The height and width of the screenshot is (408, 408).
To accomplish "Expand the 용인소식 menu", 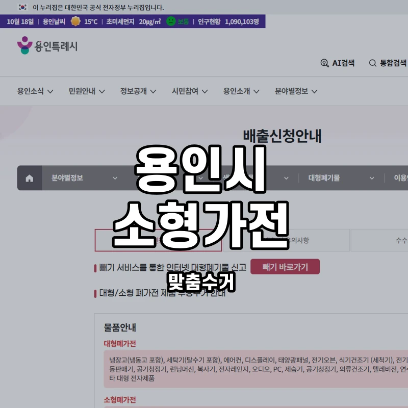I will (35, 91).
